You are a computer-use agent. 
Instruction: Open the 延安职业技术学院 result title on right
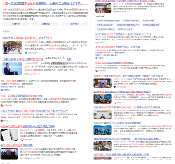[128, 76]
